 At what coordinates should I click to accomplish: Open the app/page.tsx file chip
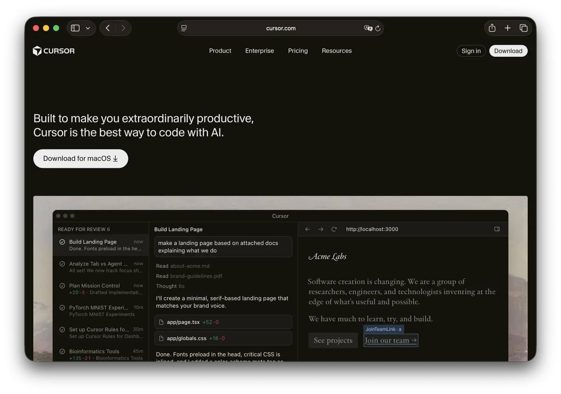[x=223, y=322]
